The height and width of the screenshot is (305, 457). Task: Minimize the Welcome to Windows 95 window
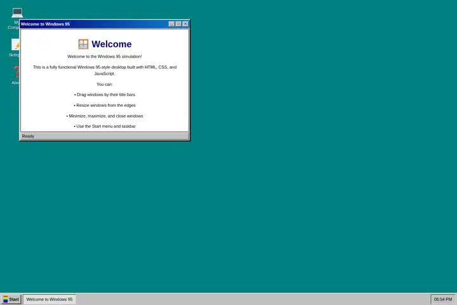(x=171, y=24)
